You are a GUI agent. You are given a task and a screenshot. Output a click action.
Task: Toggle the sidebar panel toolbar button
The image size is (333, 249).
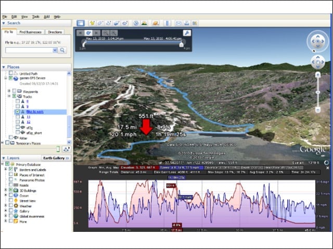point(81,23)
